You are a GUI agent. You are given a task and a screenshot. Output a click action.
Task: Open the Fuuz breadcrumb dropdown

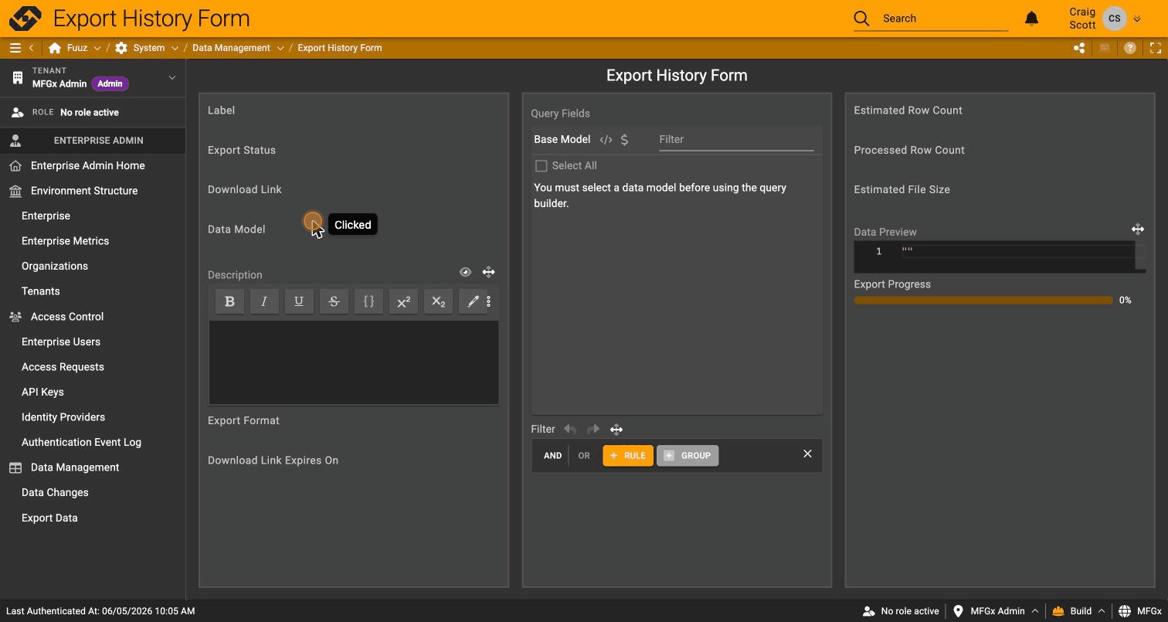click(97, 48)
